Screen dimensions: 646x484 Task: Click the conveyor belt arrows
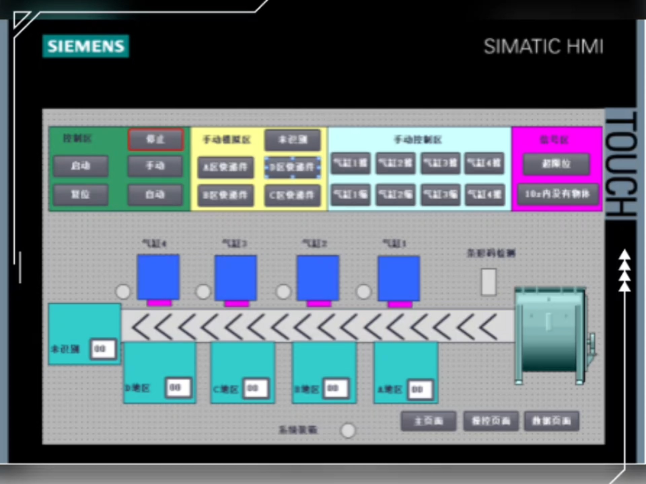coord(317,326)
